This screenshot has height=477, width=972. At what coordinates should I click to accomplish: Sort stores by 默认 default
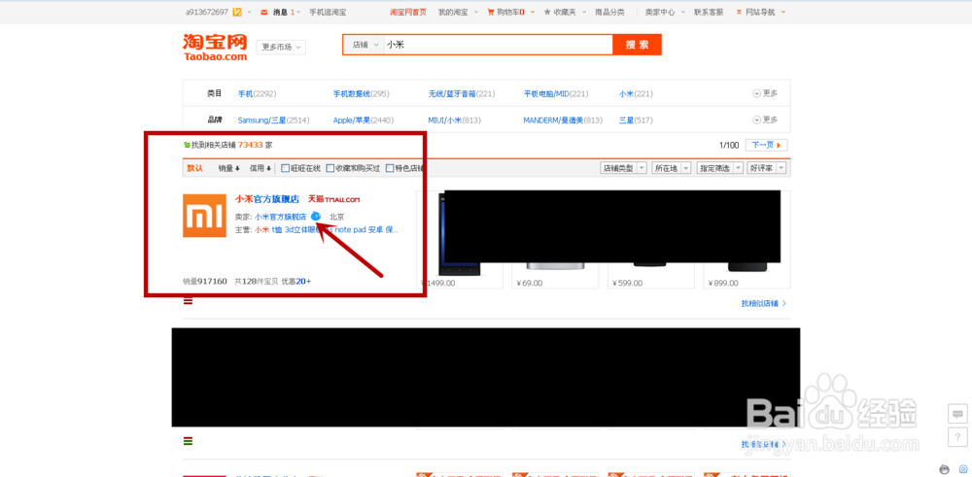[194, 168]
